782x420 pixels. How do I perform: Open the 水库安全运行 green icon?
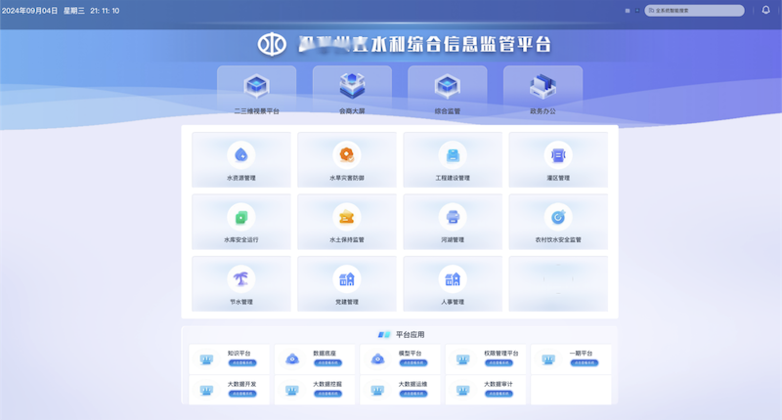(x=241, y=217)
